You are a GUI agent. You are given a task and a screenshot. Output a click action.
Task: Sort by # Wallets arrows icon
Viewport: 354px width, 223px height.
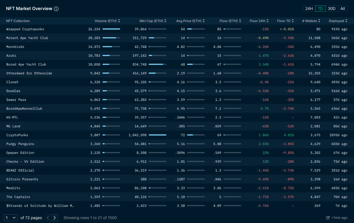point(319,21)
